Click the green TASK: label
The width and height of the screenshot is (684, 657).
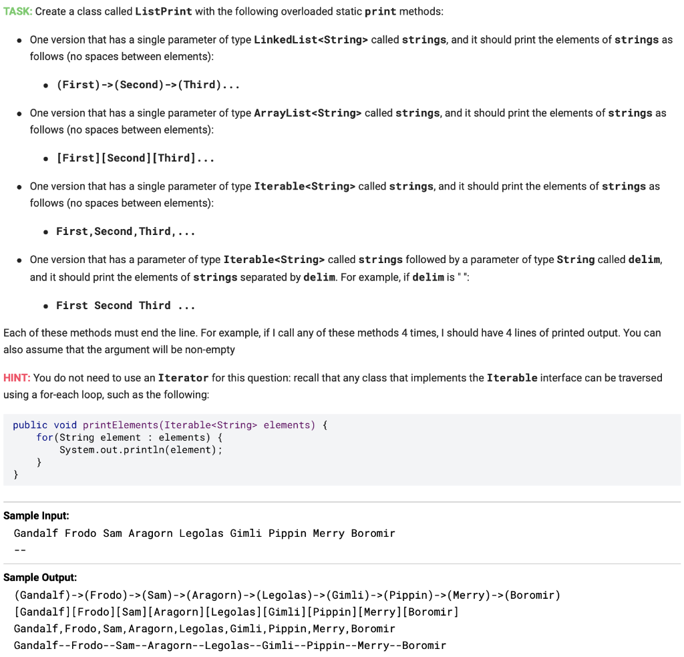[x=17, y=11]
